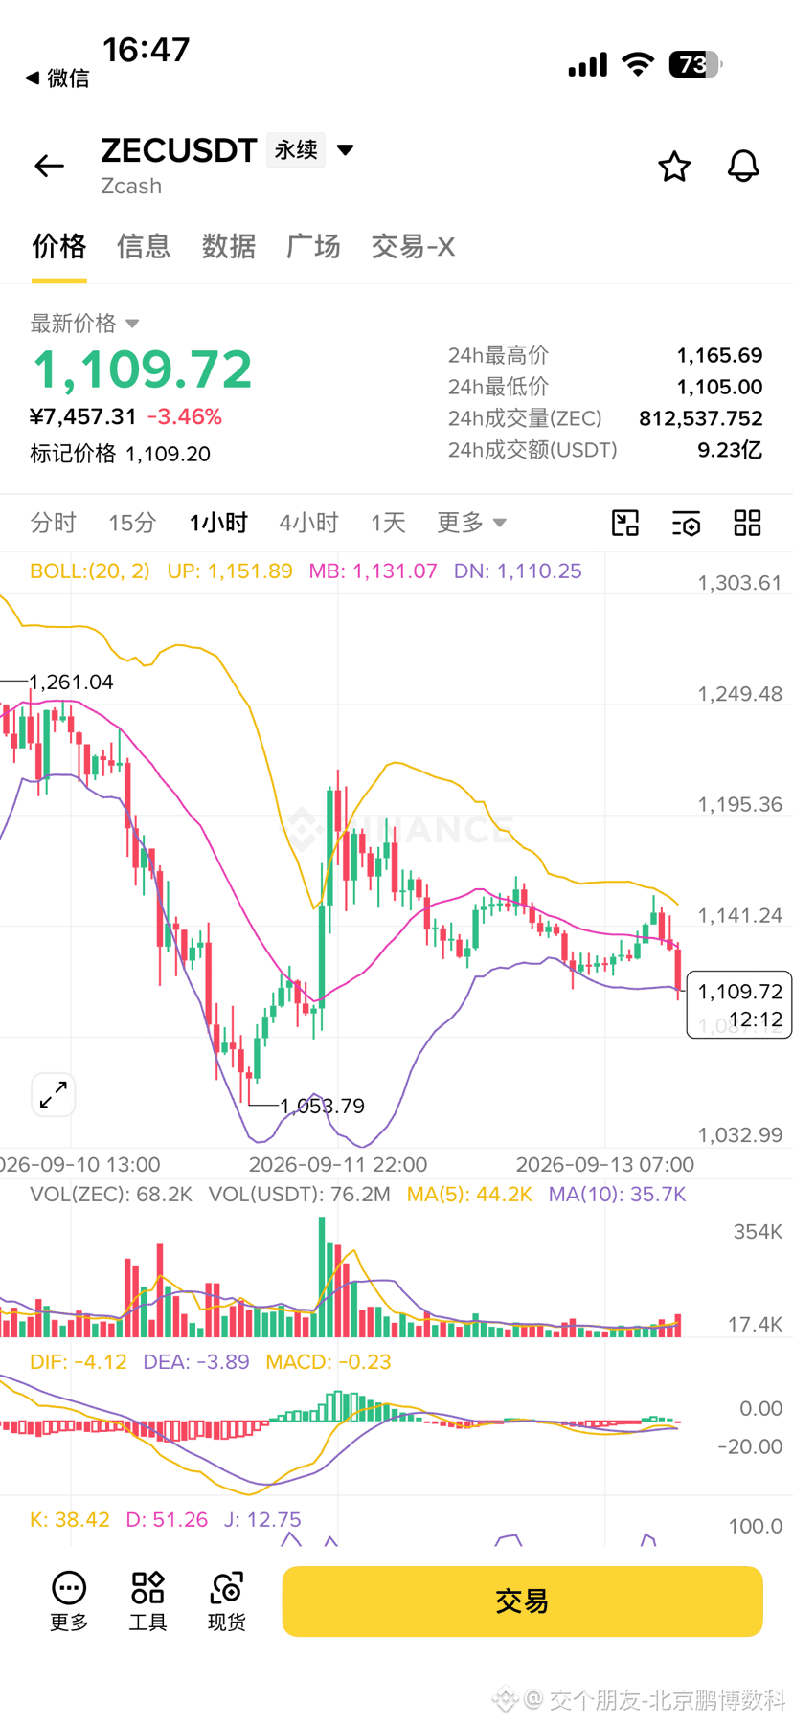Select the 4小时 interval

pos(308,523)
